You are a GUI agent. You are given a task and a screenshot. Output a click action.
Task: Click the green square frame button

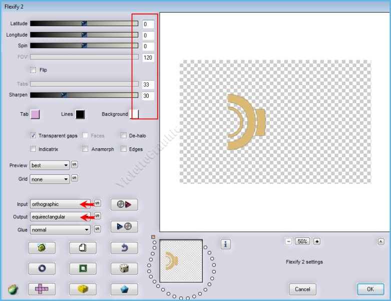pos(83,268)
